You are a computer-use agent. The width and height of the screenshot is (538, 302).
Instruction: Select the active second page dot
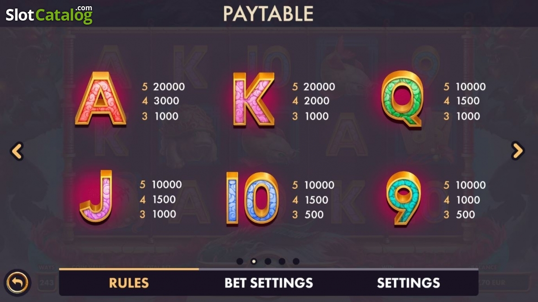coord(254,261)
